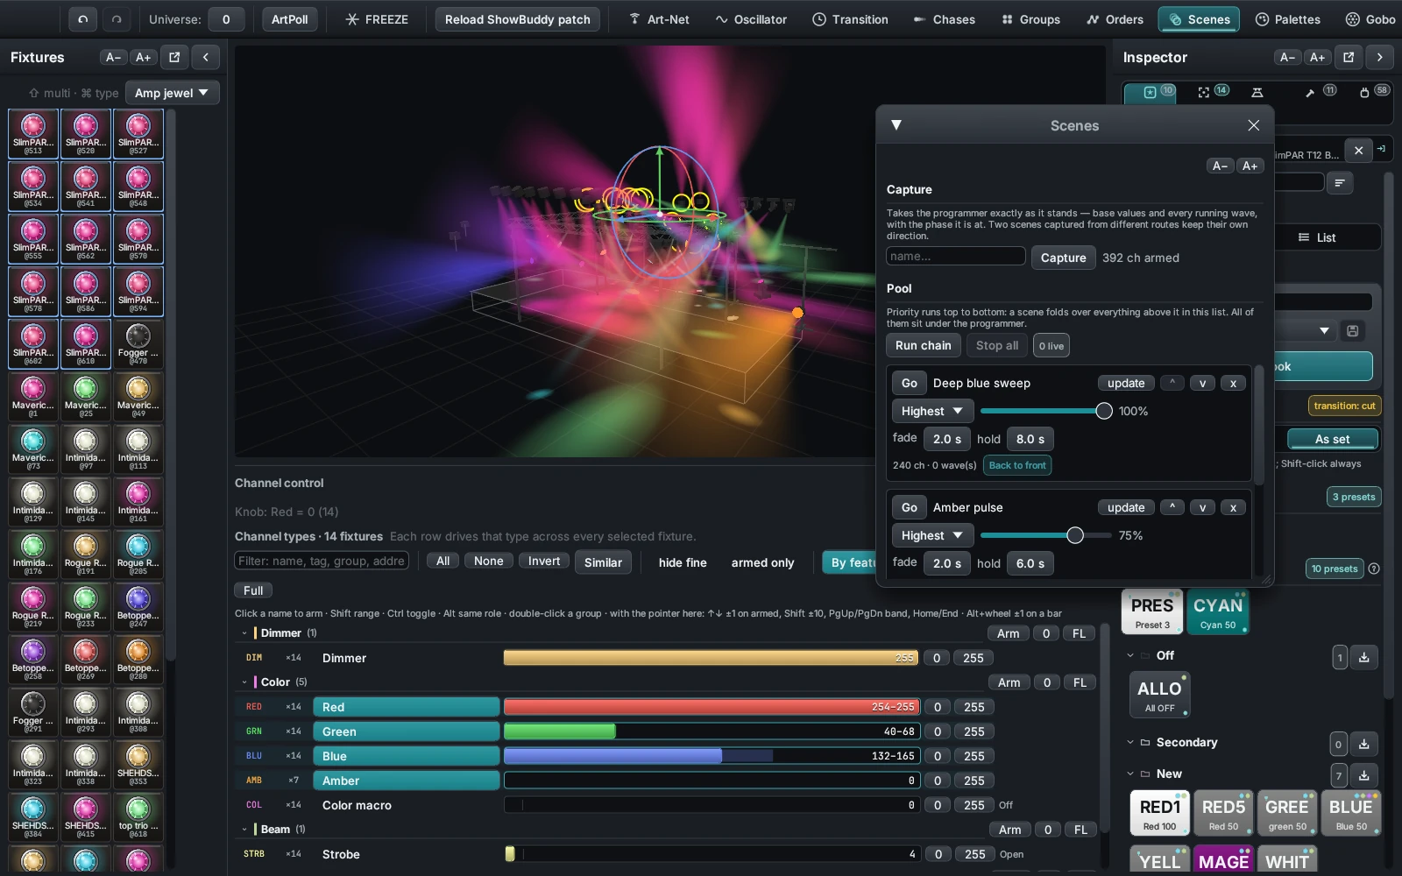Image resolution: width=1402 pixels, height=876 pixels.
Task: Click the redo arrow icon in top toolbar
Action: click(117, 19)
